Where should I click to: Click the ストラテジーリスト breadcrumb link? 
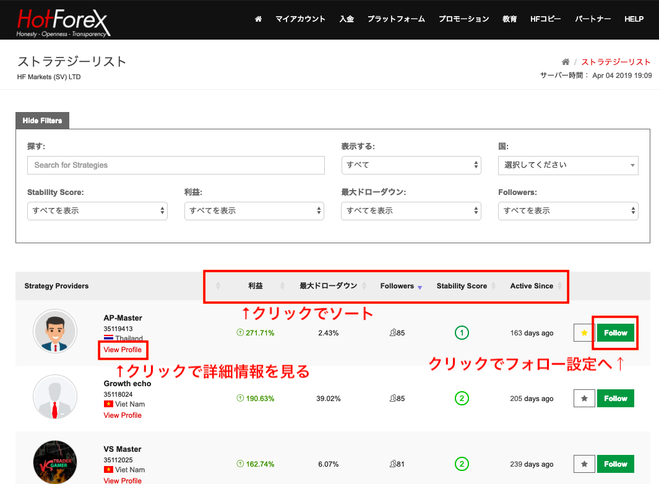click(616, 62)
